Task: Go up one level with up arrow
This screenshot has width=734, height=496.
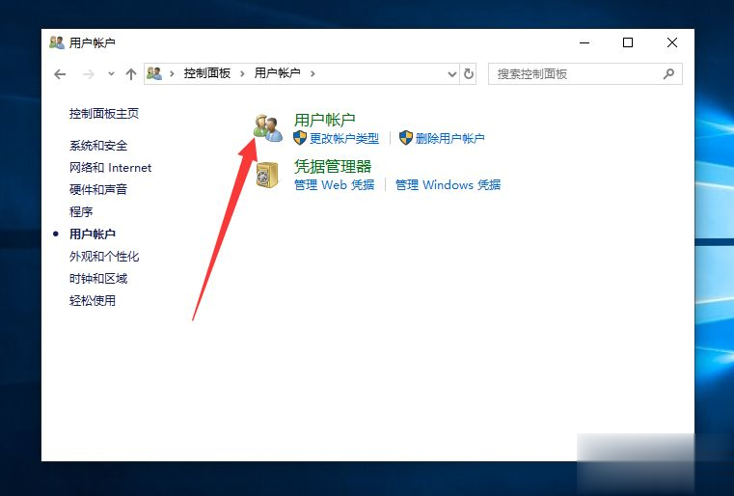Action: [x=131, y=74]
